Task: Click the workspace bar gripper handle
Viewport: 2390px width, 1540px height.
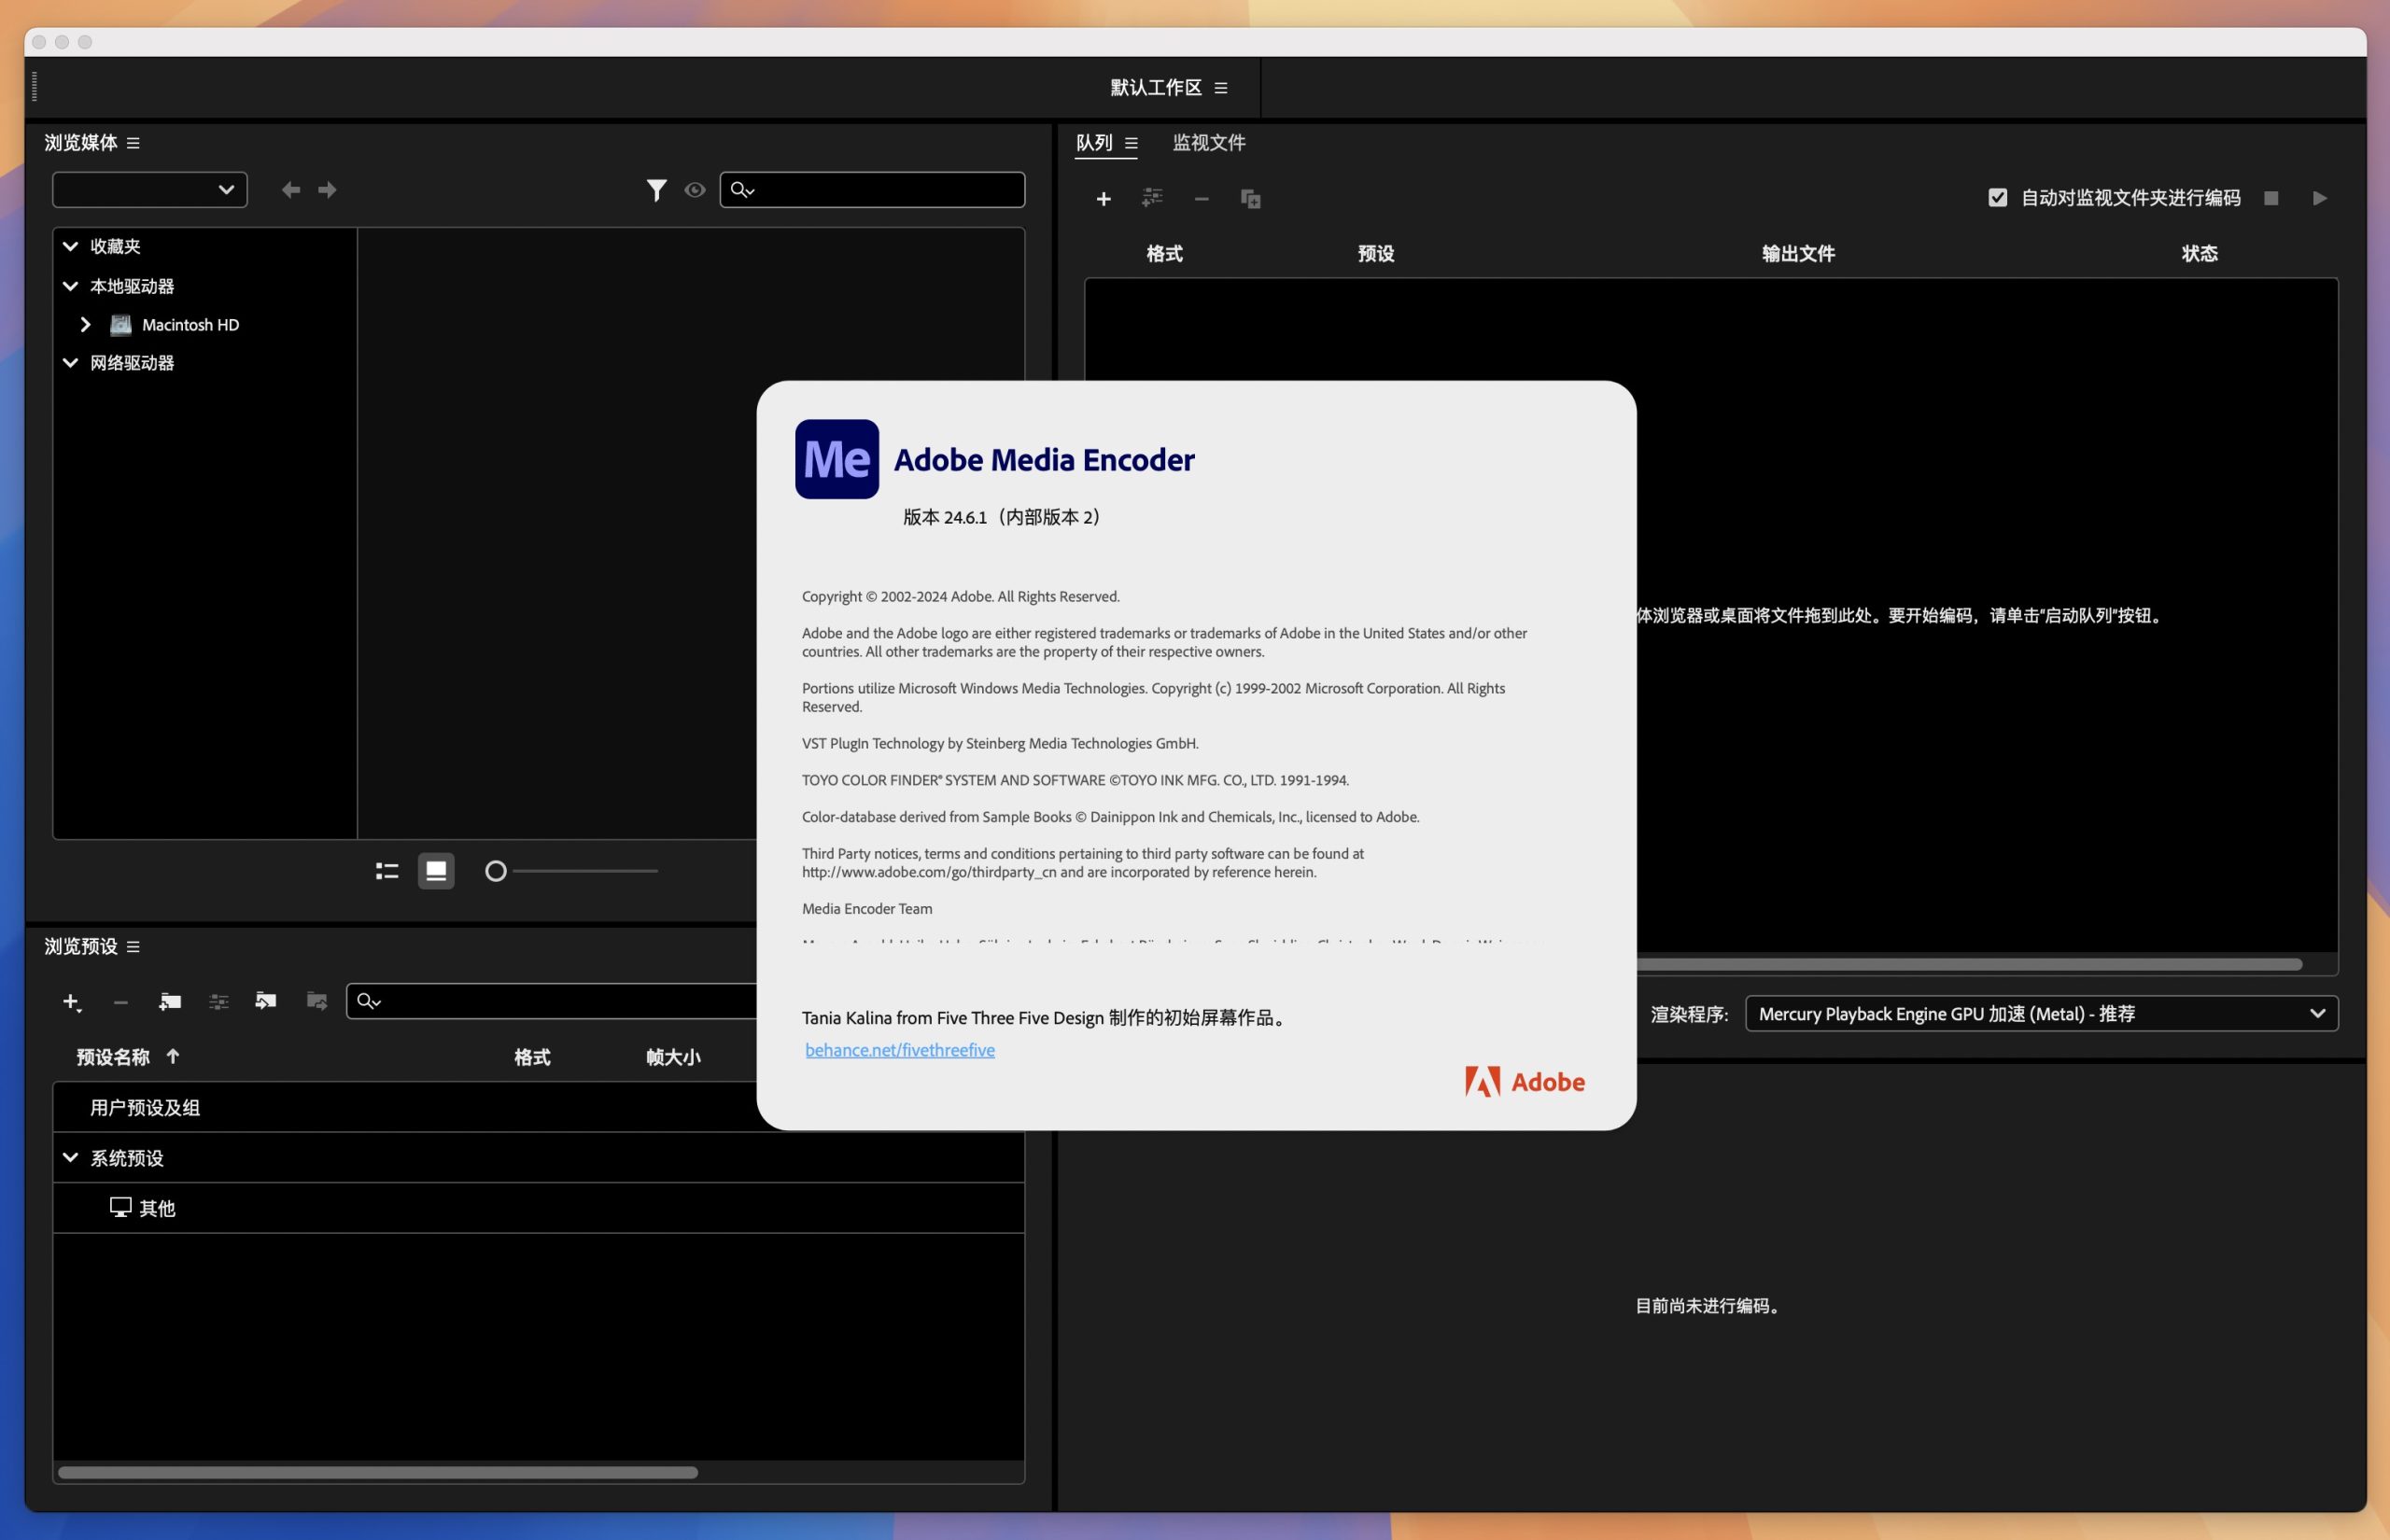Action: (x=35, y=87)
